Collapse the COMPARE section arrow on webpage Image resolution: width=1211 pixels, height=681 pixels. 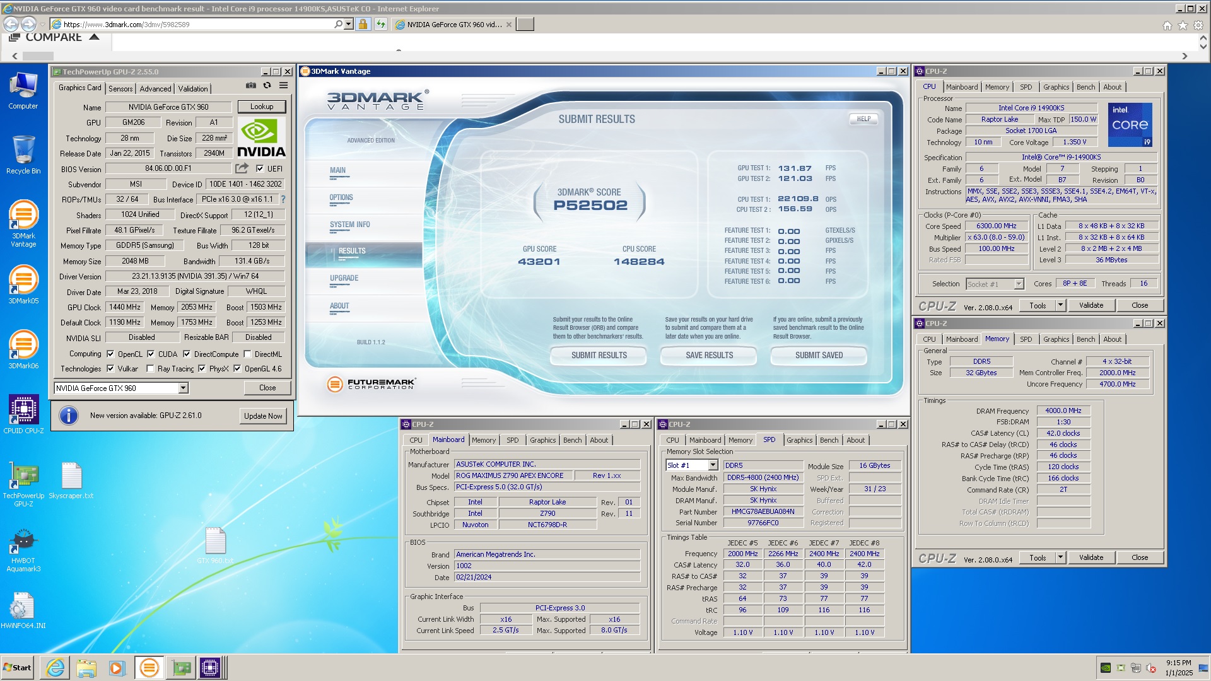coord(95,37)
